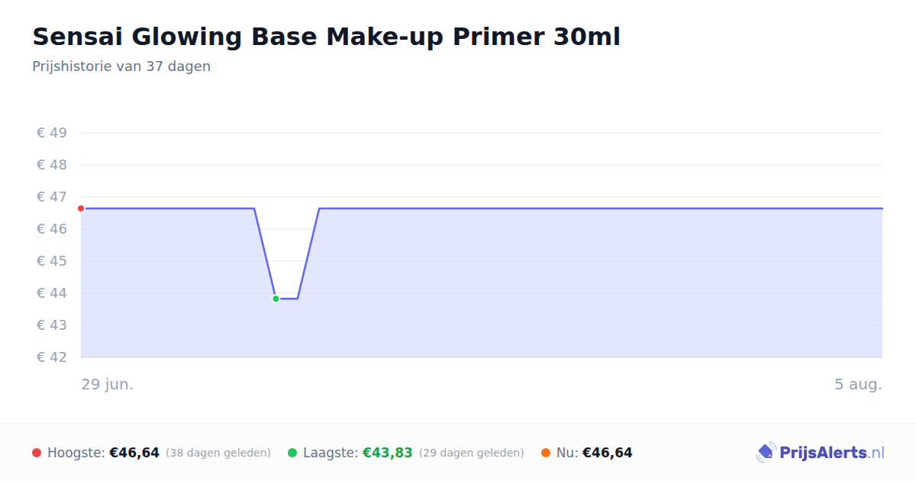Click the red Hoogste legend dot
916x481 pixels.
[37, 453]
